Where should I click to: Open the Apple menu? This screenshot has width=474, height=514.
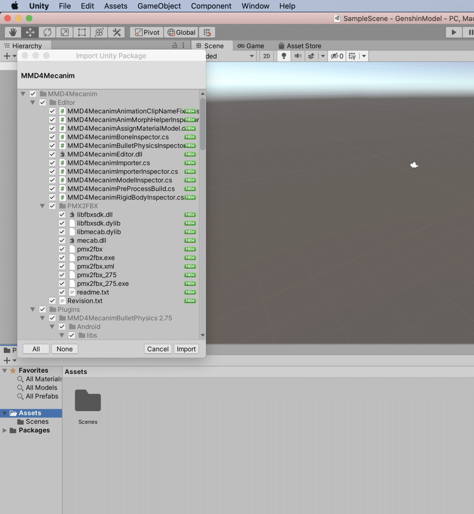(x=15, y=6)
